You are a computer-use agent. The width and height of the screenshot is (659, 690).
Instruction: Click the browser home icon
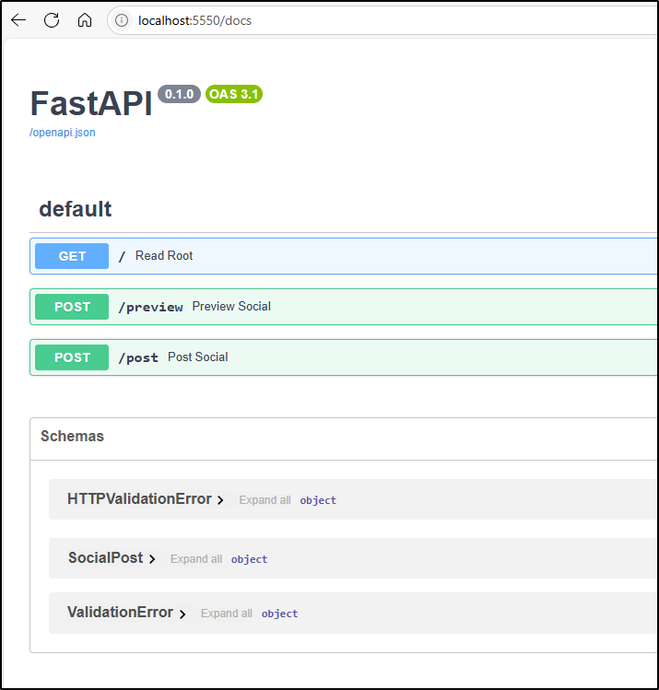(x=84, y=20)
